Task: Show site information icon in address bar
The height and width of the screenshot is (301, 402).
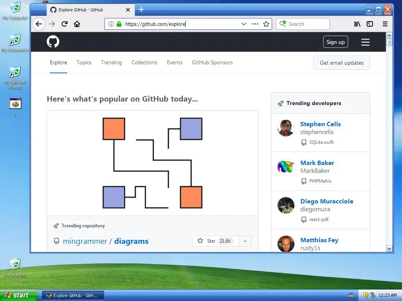Action: pyautogui.click(x=111, y=24)
